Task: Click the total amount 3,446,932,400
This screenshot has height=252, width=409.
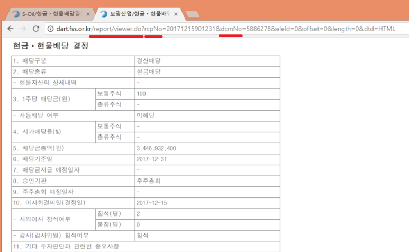Action: coord(156,148)
